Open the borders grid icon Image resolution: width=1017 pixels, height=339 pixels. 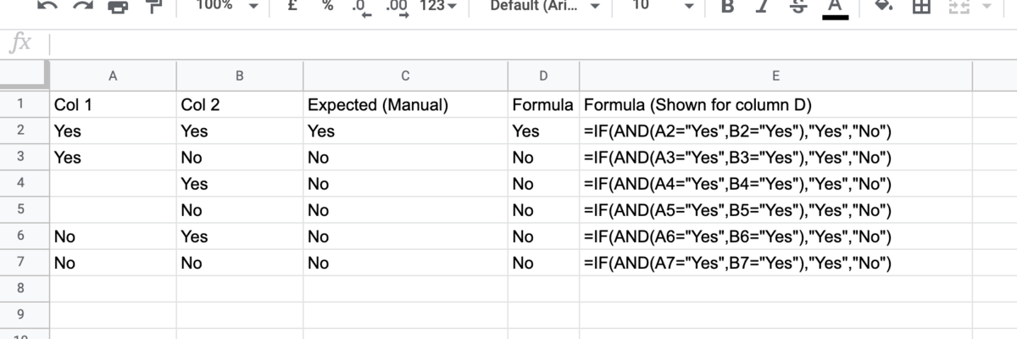pos(921,6)
